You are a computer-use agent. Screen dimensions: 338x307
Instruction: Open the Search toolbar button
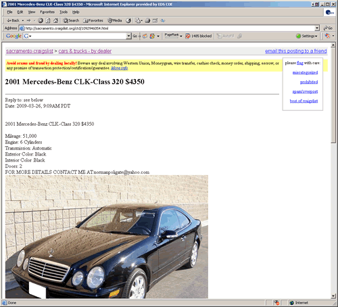[71, 20]
